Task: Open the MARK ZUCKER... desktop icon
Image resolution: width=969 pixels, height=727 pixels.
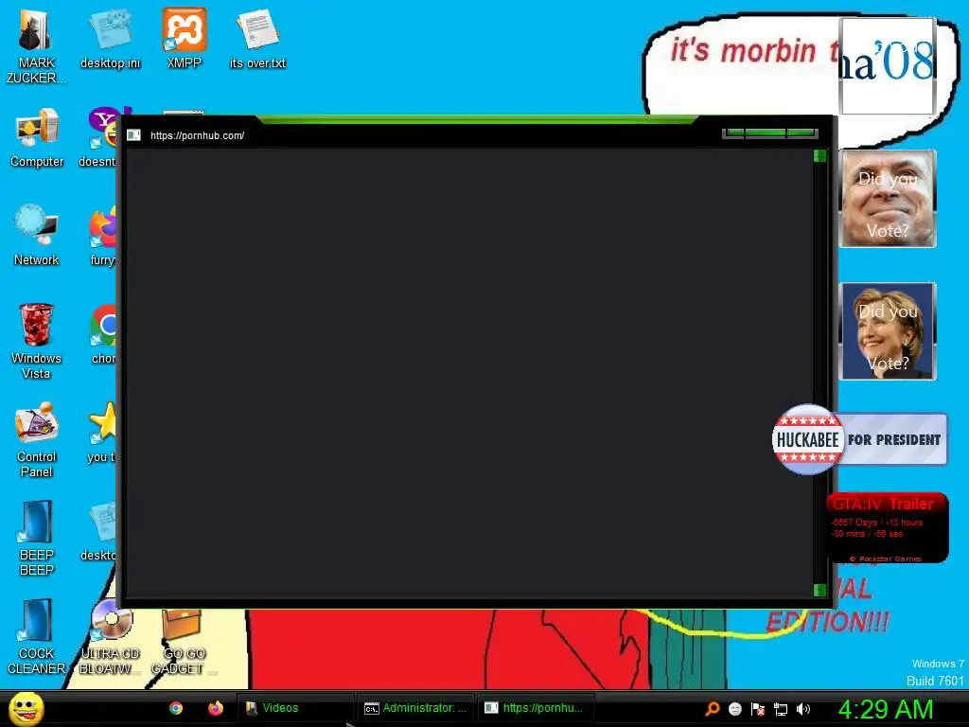Action: (36, 45)
